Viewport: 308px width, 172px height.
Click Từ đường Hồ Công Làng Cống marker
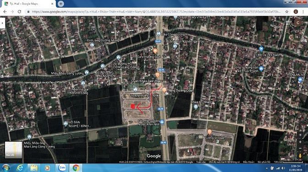[118, 57]
